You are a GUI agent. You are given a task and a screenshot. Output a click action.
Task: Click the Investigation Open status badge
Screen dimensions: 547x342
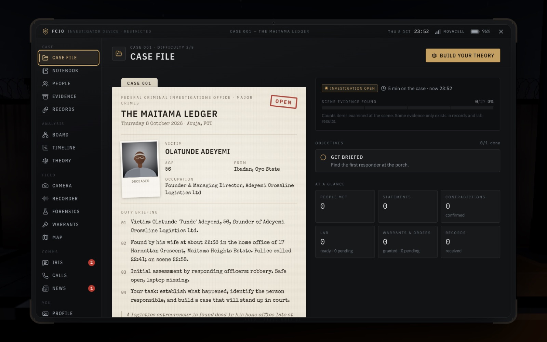[350, 89]
